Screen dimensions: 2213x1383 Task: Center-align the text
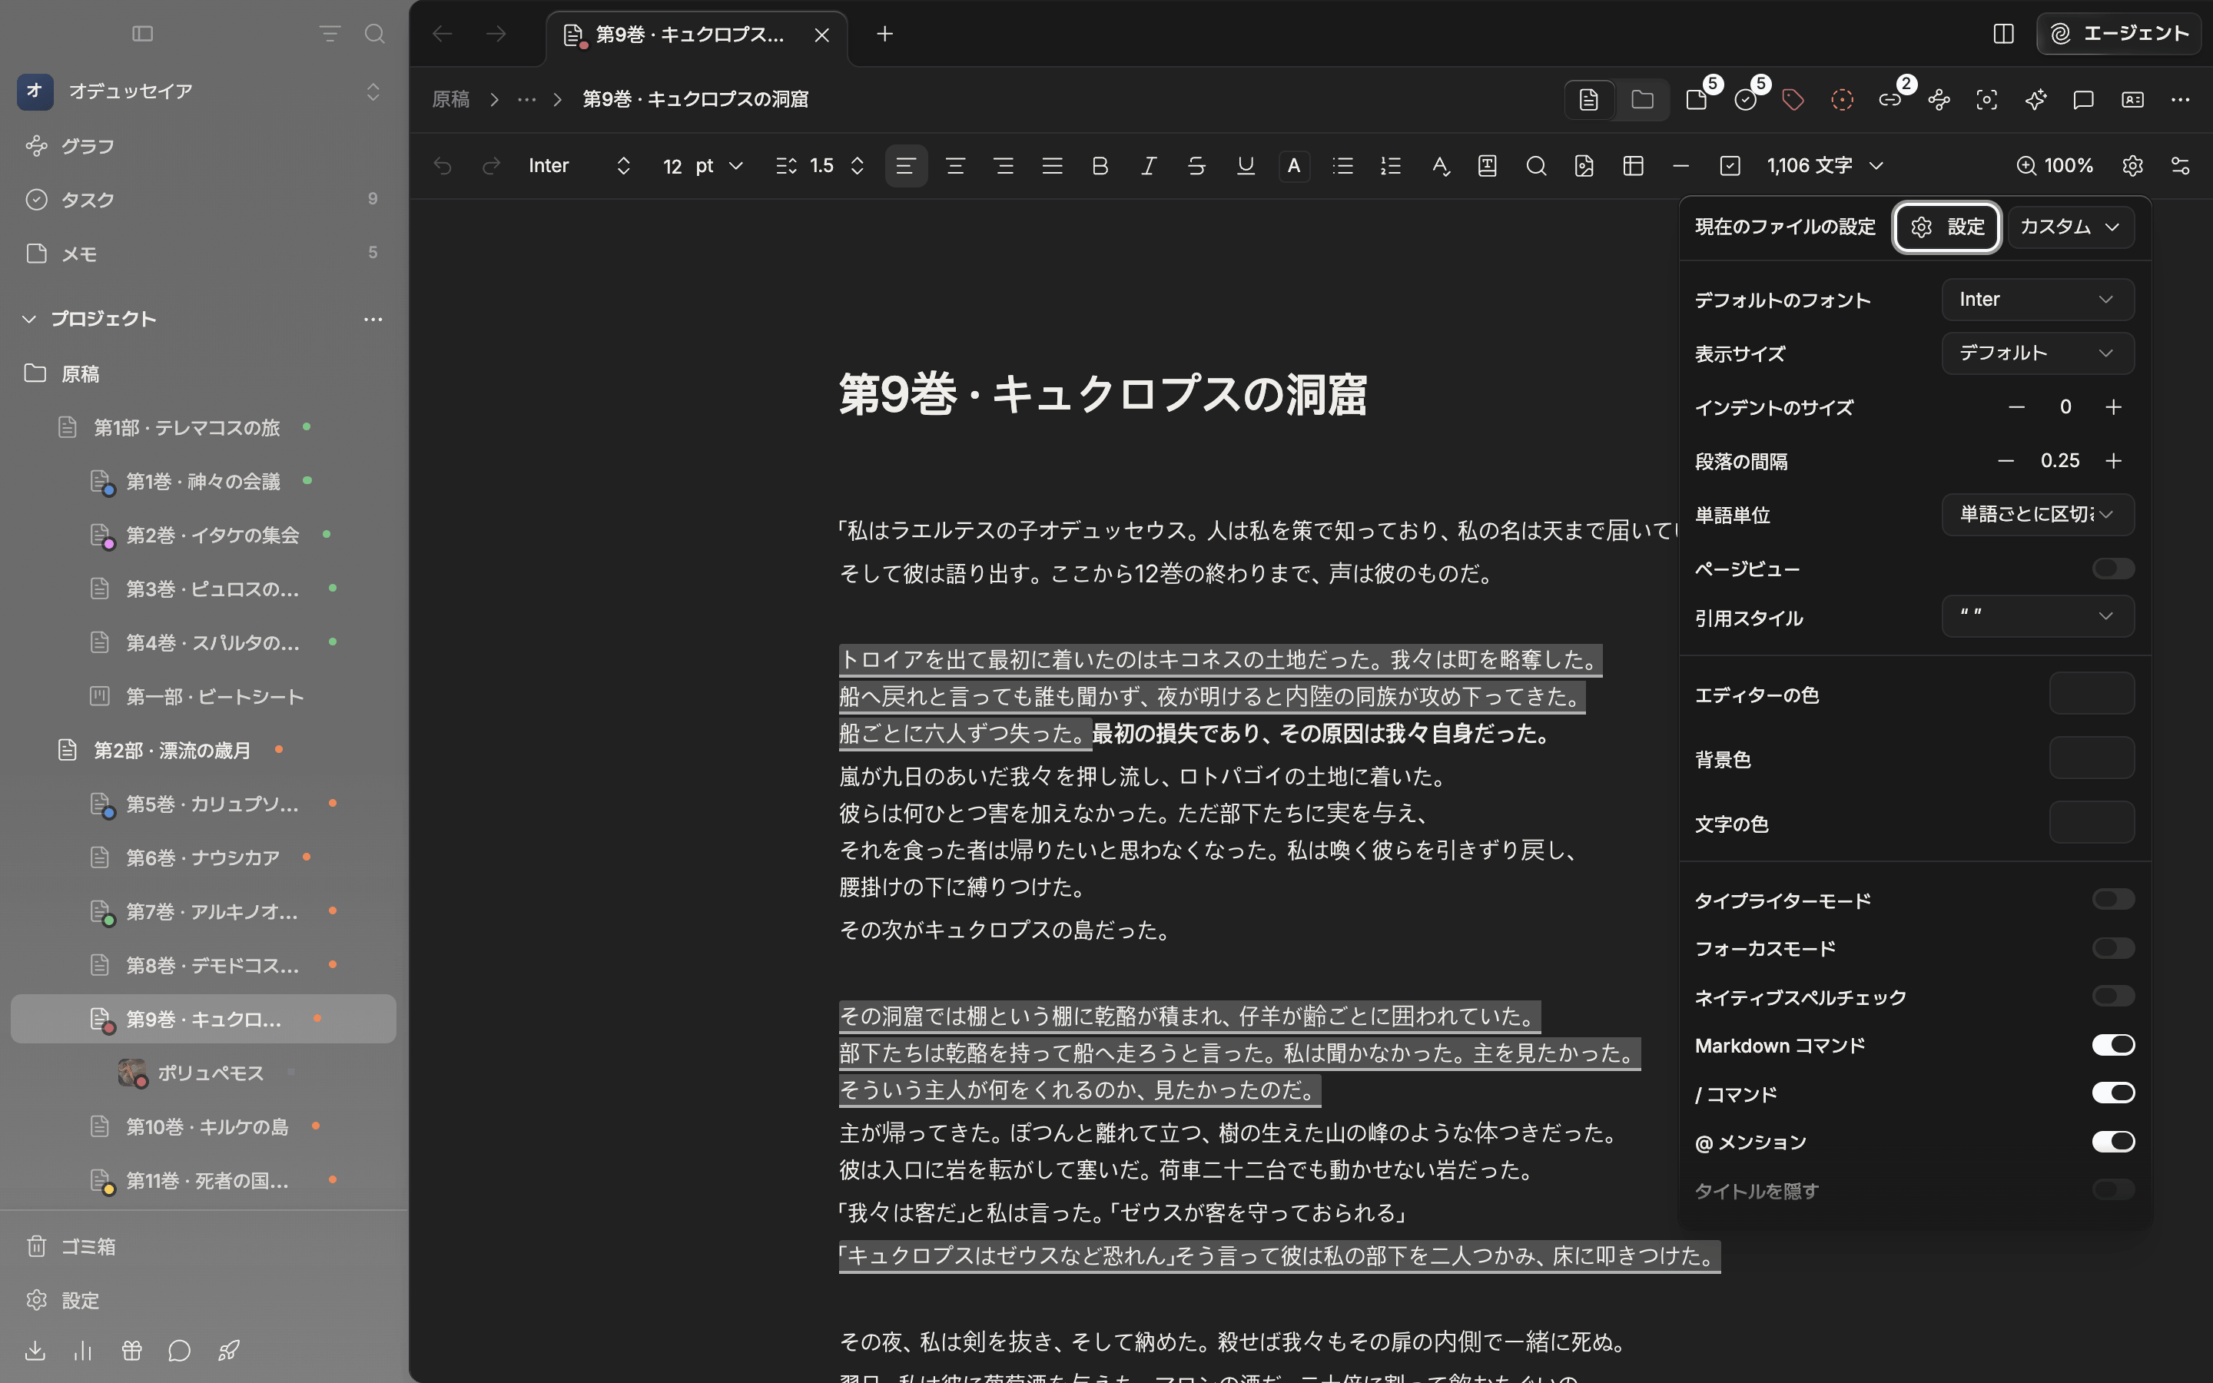[x=954, y=165]
